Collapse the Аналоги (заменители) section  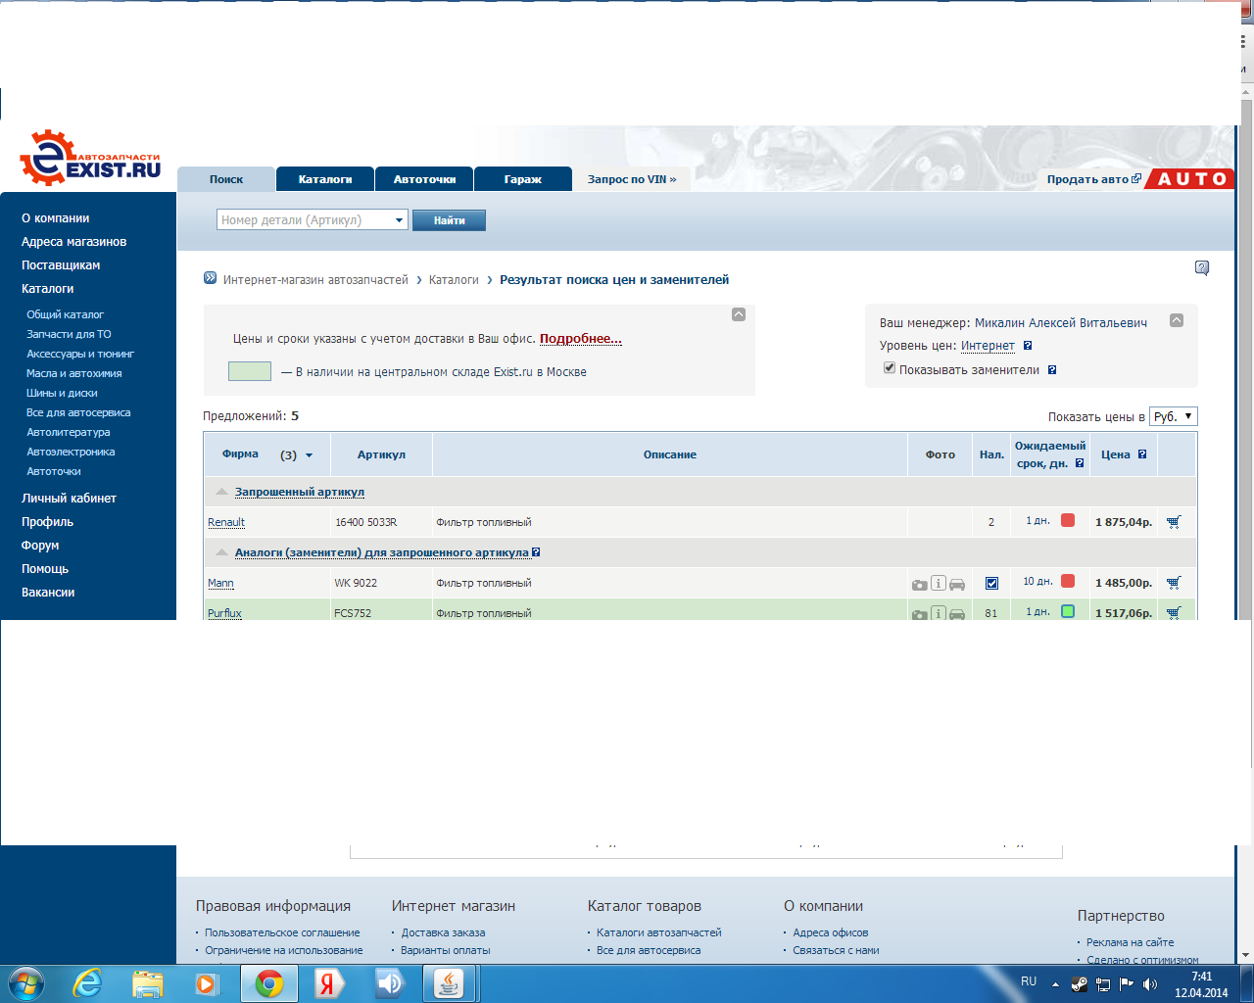(x=222, y=552)
